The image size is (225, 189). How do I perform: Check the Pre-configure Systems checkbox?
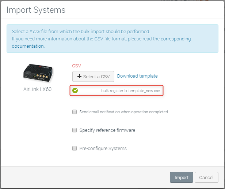75,148
